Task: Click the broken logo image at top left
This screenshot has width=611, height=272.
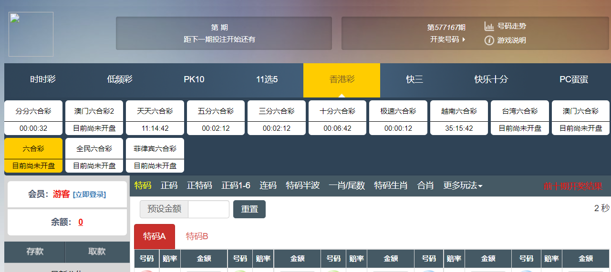Action: click(x=31, y=34)
